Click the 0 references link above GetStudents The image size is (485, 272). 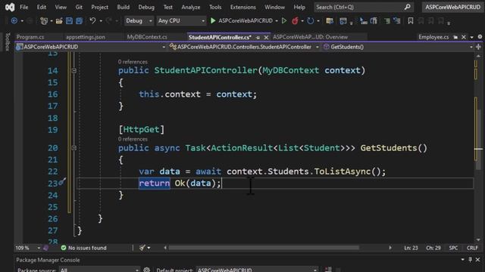(x=133, y=139)
